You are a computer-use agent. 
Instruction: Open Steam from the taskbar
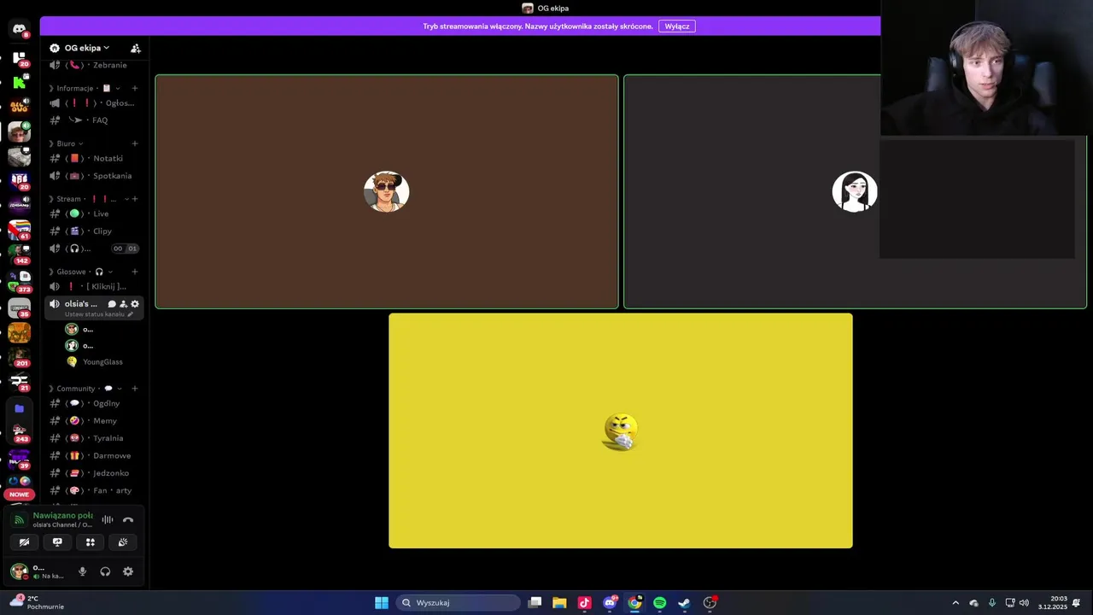684,603
